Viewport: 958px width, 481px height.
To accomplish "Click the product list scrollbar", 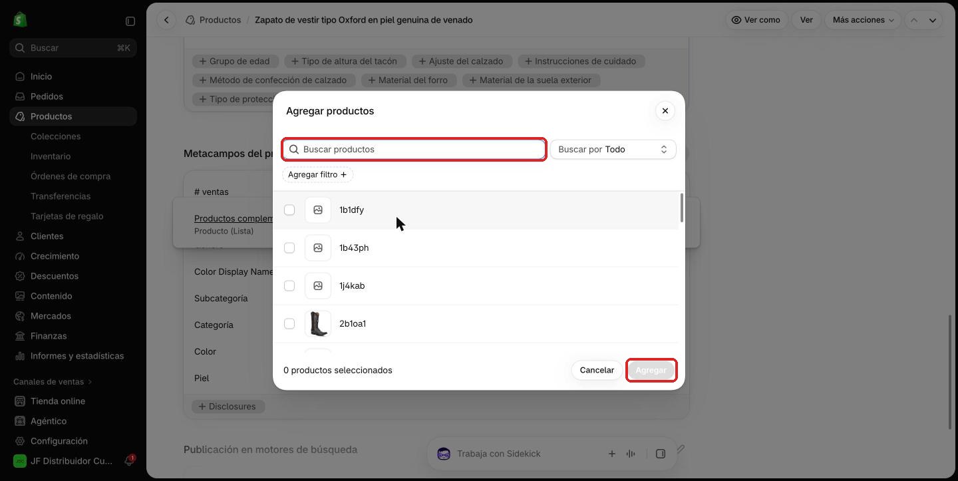I will [x=681, y=208].
